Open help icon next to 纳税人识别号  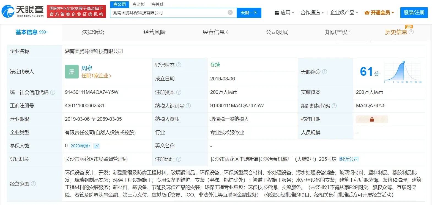click(x=188, y=106)
